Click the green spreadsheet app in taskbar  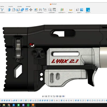pyautogui.click(x=18, y=105)
